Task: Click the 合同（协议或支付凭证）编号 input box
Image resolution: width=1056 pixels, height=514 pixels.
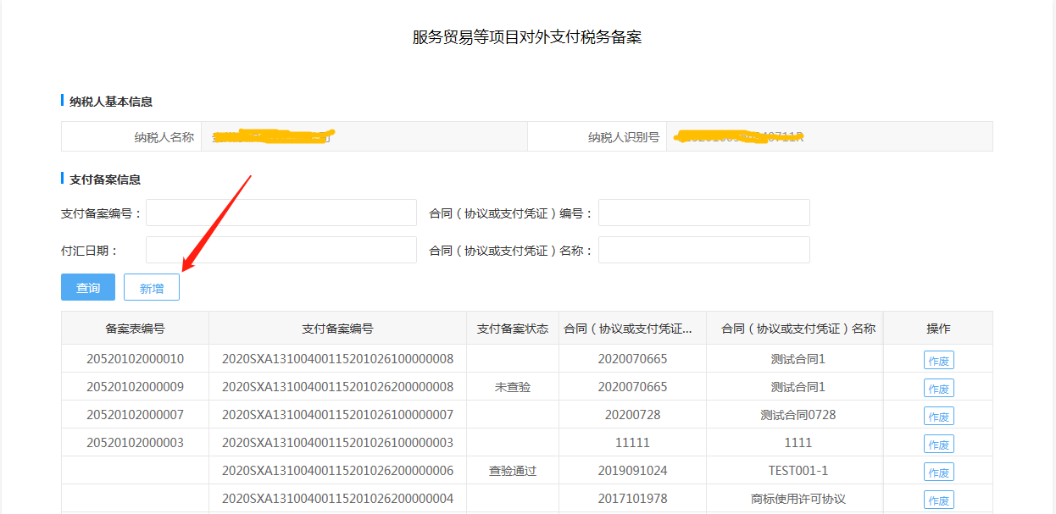Action: coord(703,213)
